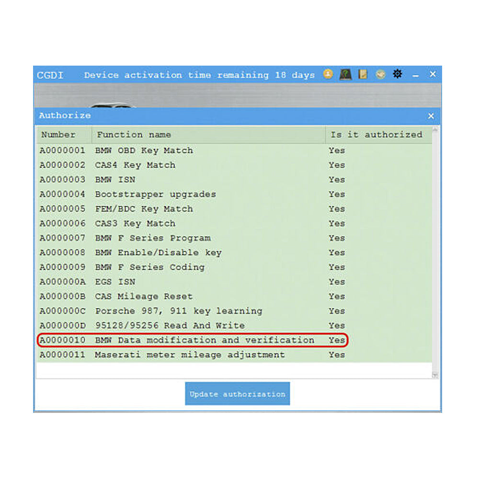The image size is (479, 479).
Task: Click the coin-shaped title bar icon
Action: (328, 74)
